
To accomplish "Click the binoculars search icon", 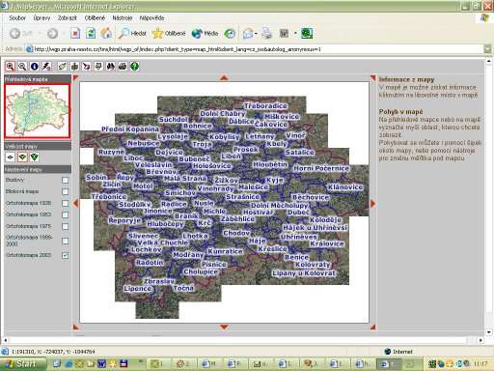I will click(111, 67).
